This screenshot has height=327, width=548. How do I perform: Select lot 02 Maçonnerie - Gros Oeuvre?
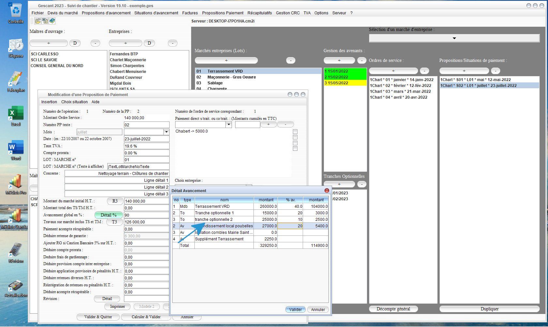click(x=258, y=77)
